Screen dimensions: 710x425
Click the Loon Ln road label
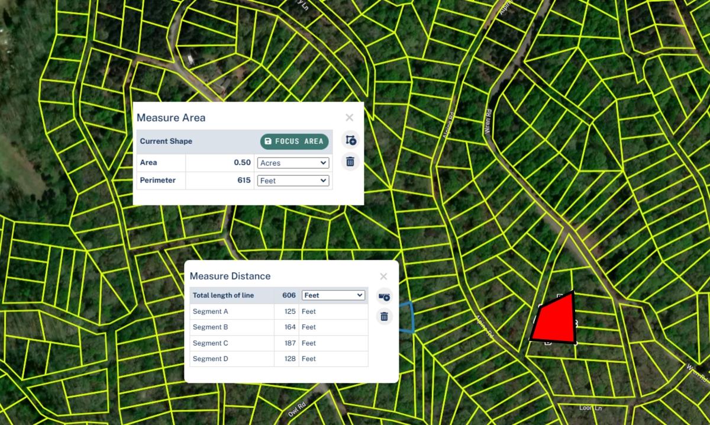590,408
